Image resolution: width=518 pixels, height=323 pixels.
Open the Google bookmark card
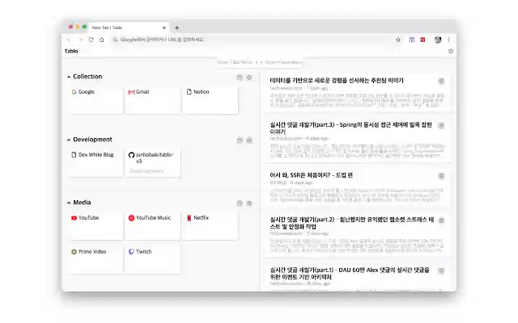coord(96,100)
